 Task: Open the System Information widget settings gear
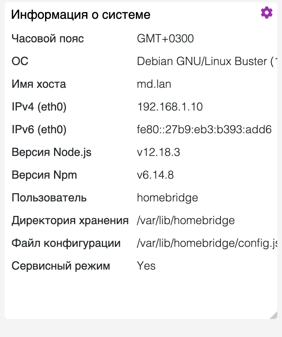[267, 12]
